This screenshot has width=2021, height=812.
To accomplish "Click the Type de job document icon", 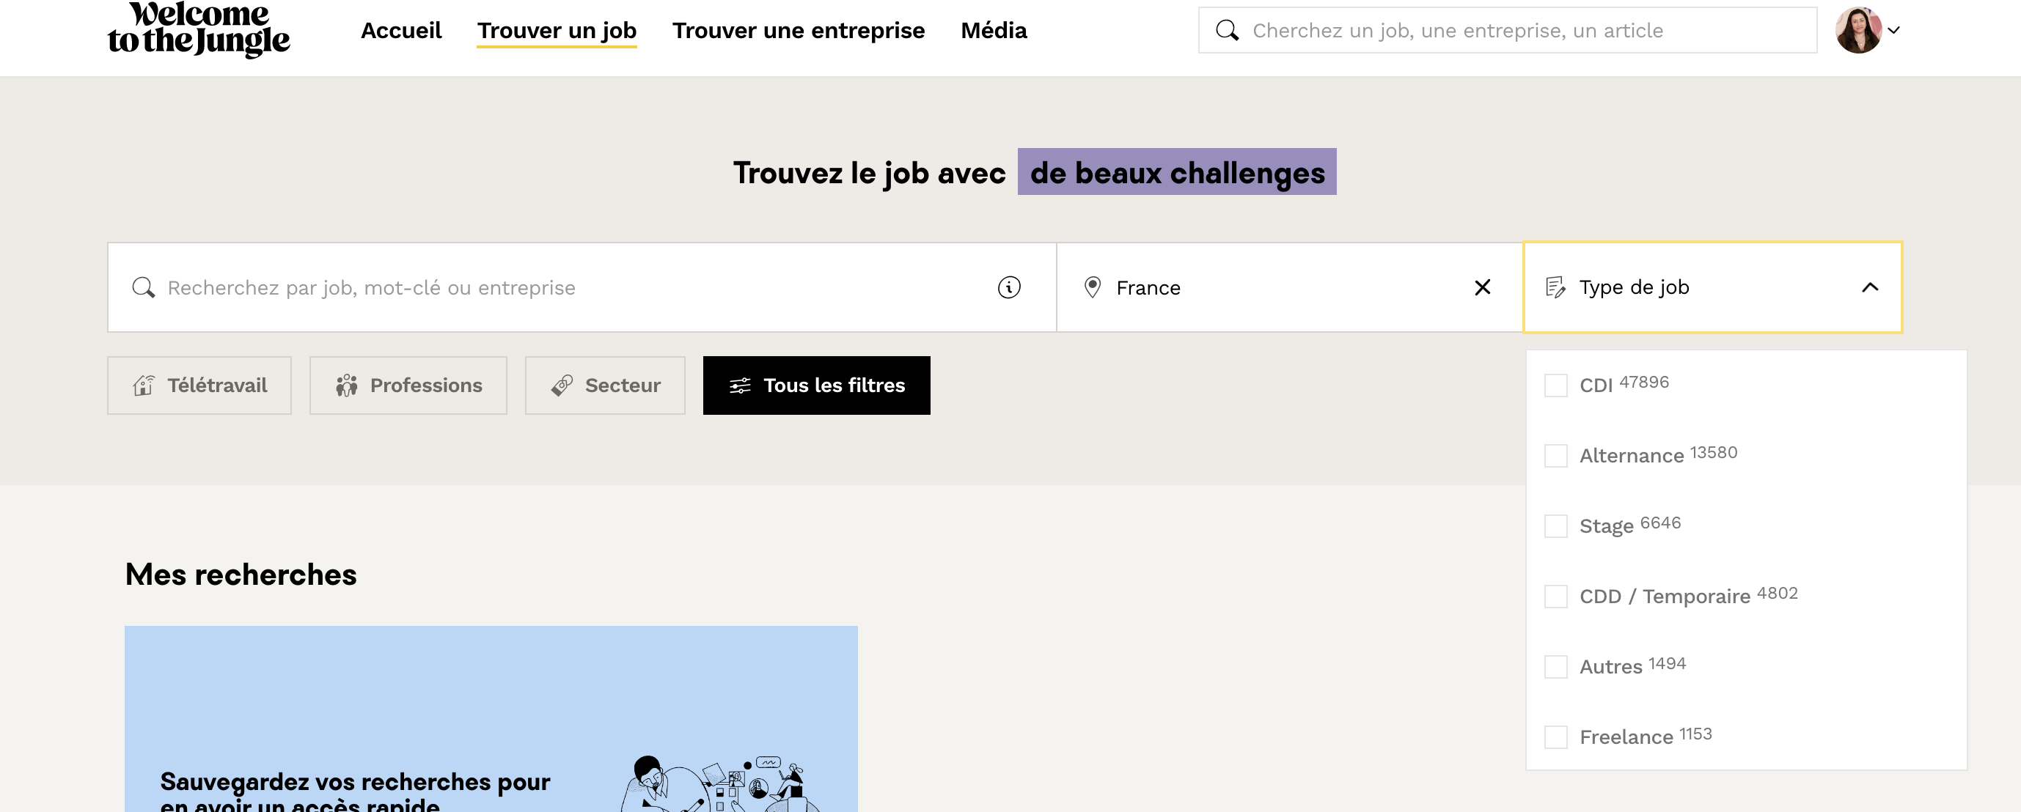I will coord(1555,288).
